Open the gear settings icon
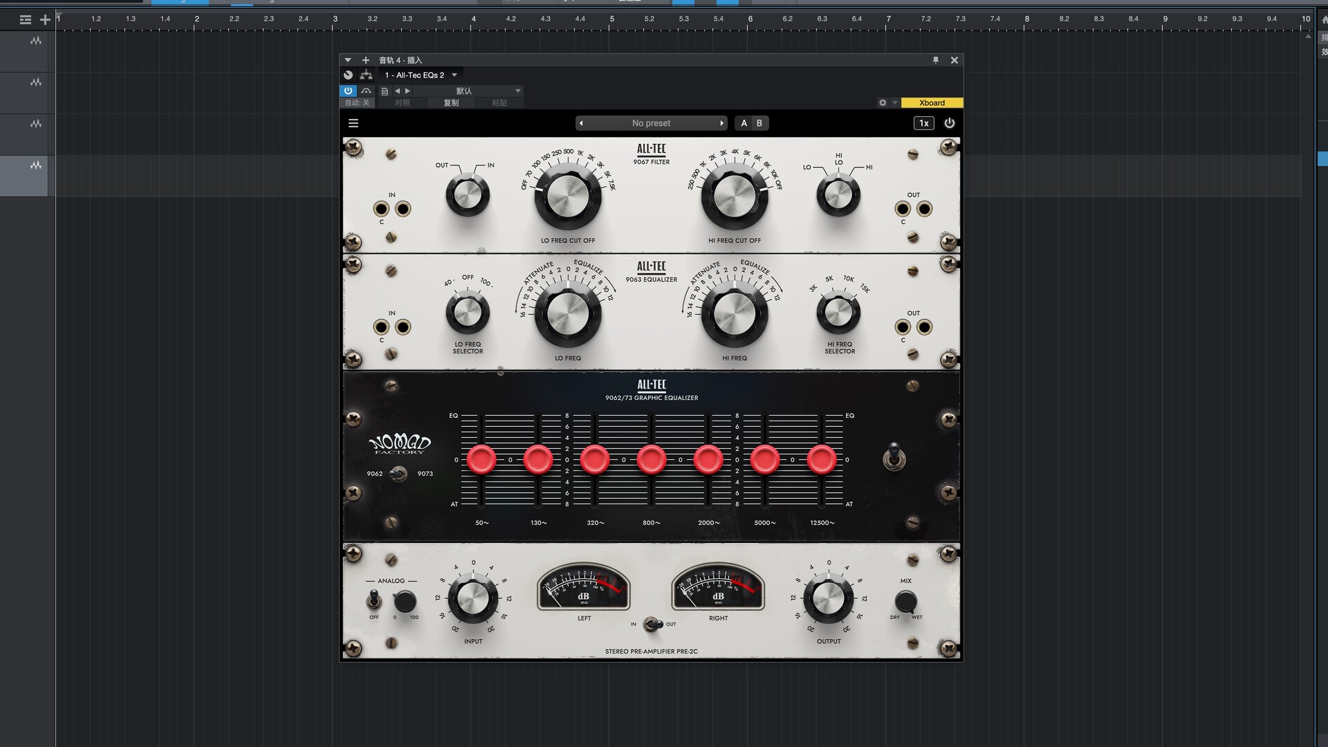 [x=883, y=102]
